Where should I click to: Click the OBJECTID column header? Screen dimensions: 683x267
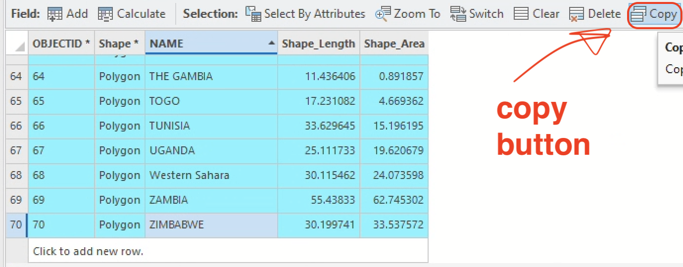61,44
